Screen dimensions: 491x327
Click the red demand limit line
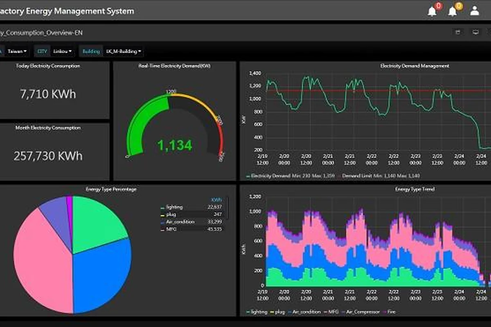coord(378,90)
